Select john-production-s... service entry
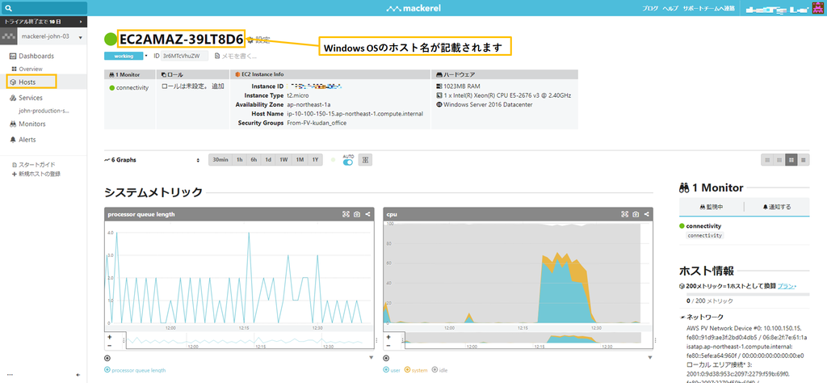 (x=44, y=112)
